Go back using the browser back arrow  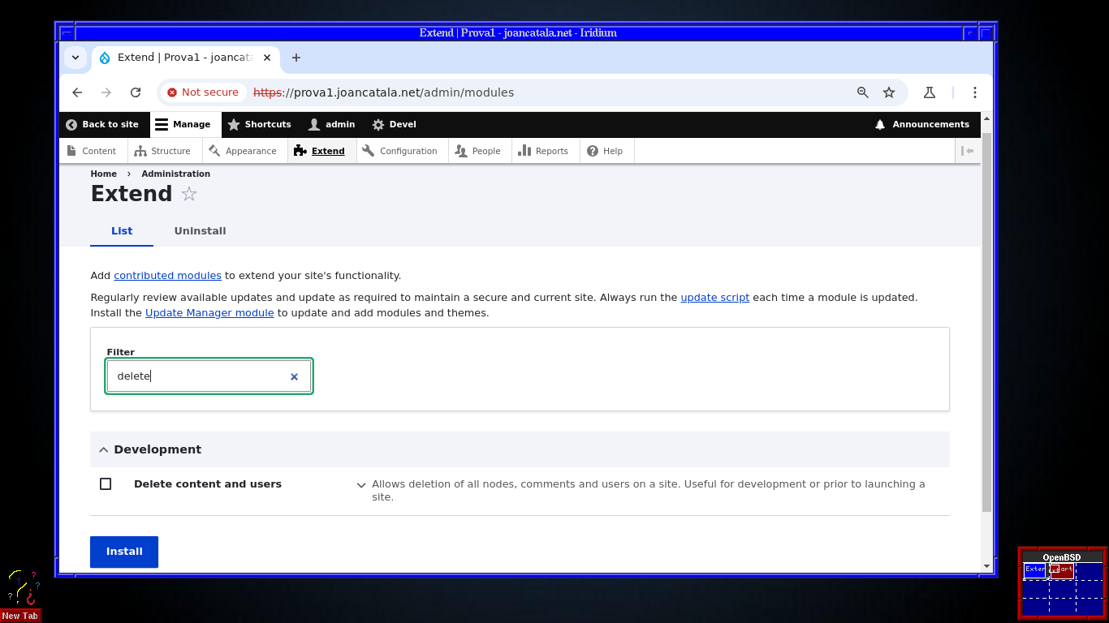77,92
